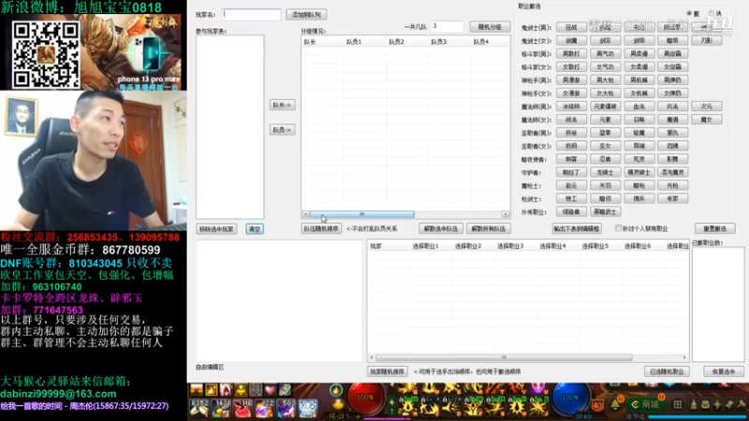This screenshot has height=421, width=749.
Task: Click the red HP orb showing 100%
Action: pos(365,397)
